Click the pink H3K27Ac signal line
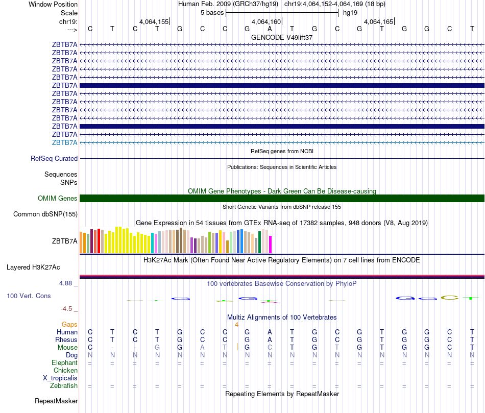Screen dimensions: 485x413 point(282,276)
